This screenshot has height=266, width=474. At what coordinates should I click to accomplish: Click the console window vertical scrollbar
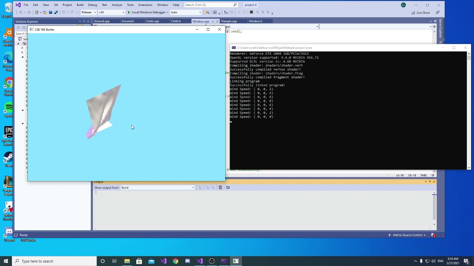tap(469, 110)
